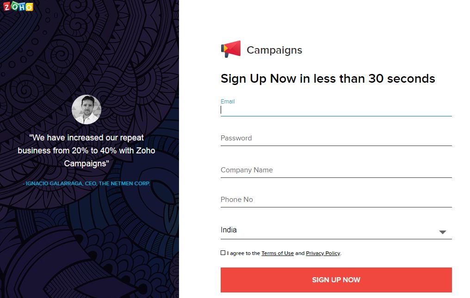Tick the agree to terms checkbox
Screen dimensions: 470x298
(223, 253)
